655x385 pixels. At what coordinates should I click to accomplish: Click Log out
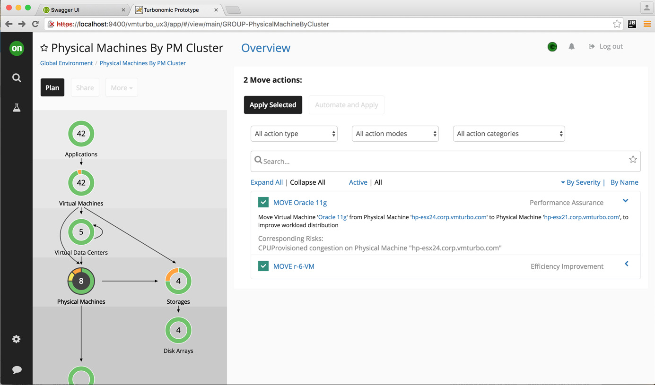[x=606, y=46]
